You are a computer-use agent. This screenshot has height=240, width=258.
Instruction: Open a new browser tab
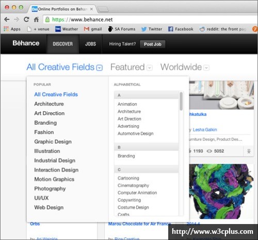pos(103,9)
